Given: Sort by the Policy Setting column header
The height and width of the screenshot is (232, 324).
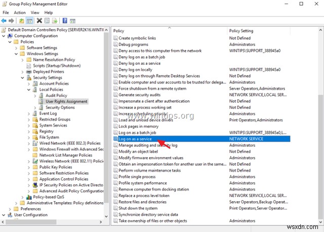Looking at the screenshot, I should 259,31.
